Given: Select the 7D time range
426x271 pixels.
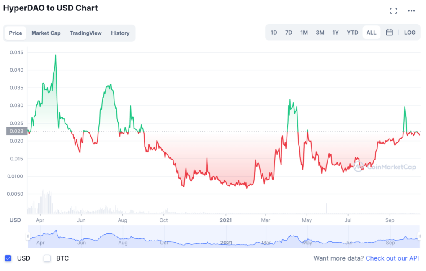Looking at the screenshot, I should point(289,33).
